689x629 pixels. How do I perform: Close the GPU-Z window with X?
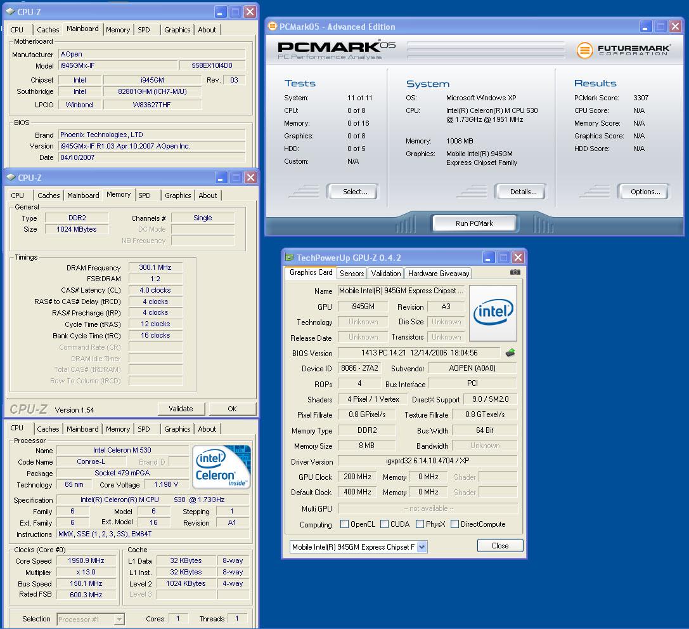(518, 257)
